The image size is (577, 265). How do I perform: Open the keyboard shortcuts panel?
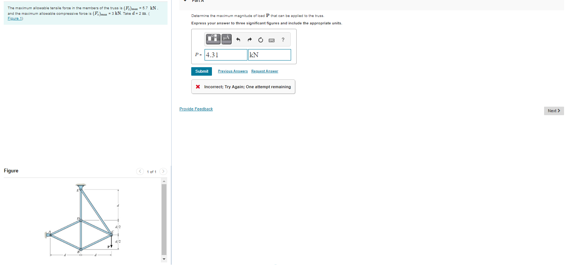(271, 39)
